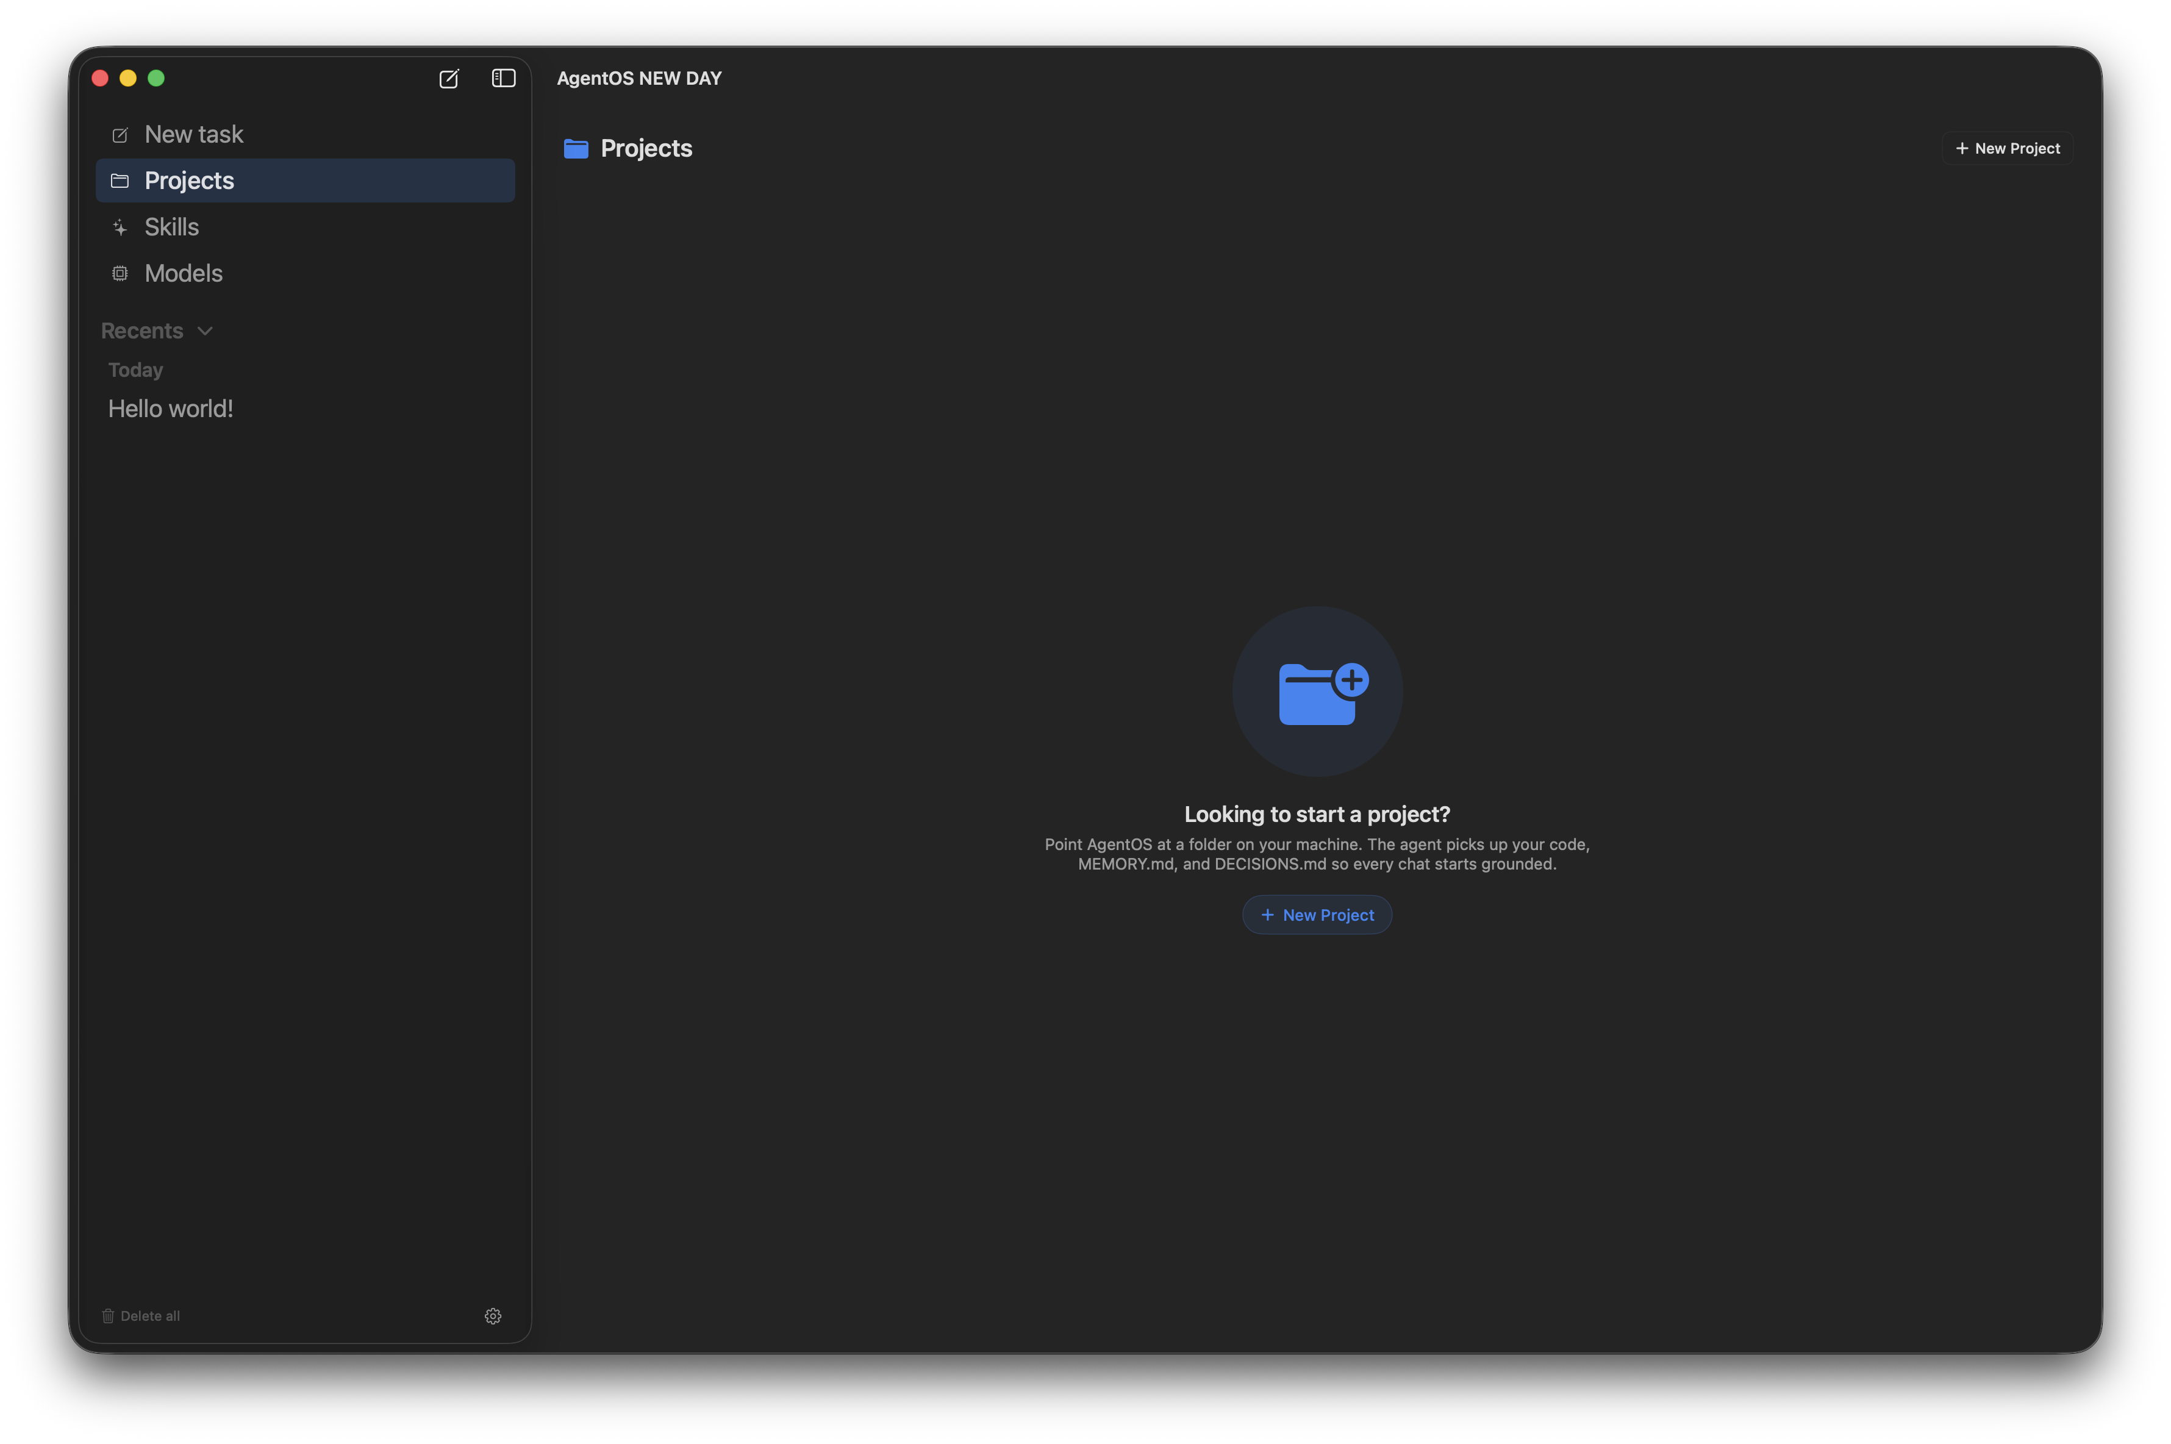Click the compose new task icon in title bar
The width and height of the screenshot is (2171, 1444).
[448, 78]
